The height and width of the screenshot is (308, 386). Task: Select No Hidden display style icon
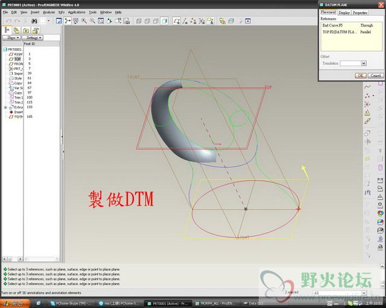pos(156,21)
